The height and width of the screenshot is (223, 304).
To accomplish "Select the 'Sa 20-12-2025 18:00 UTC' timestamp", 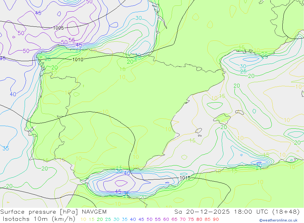I will pyautogui.click(x=222, y=212).
